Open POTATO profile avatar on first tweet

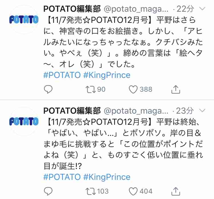tap(24, 19)
